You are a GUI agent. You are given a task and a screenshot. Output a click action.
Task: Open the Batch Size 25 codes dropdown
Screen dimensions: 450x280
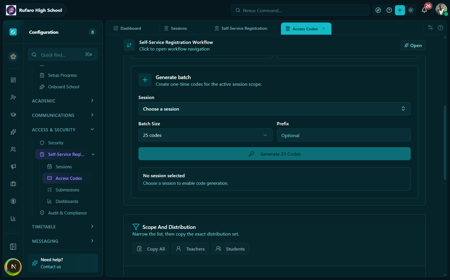(205, 135)
